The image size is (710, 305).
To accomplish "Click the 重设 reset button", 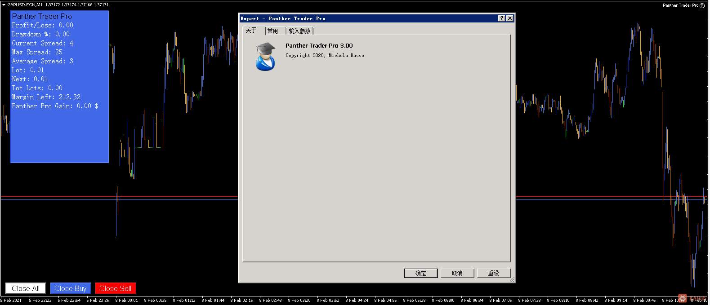I will click(494, 273).
